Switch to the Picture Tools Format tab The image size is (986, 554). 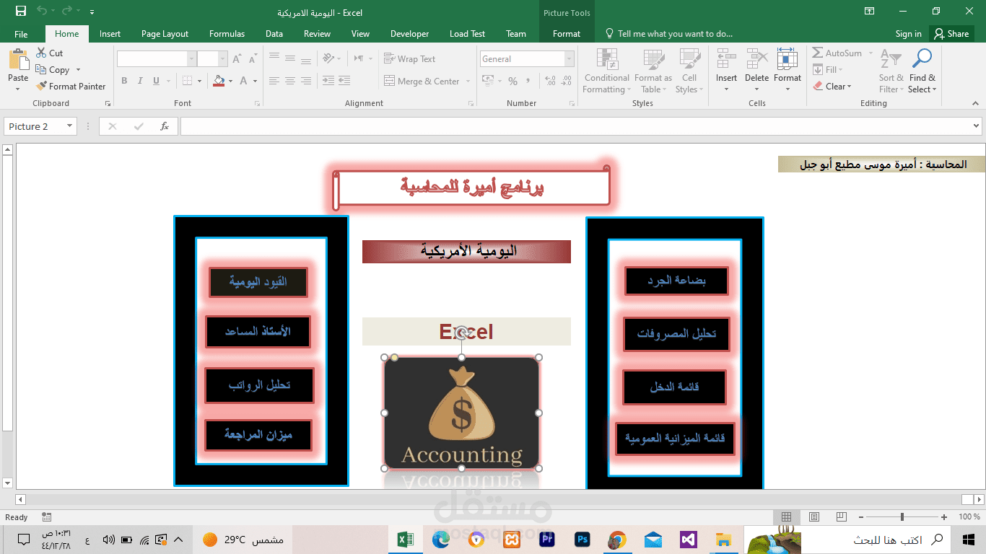[x=566, y=33]
